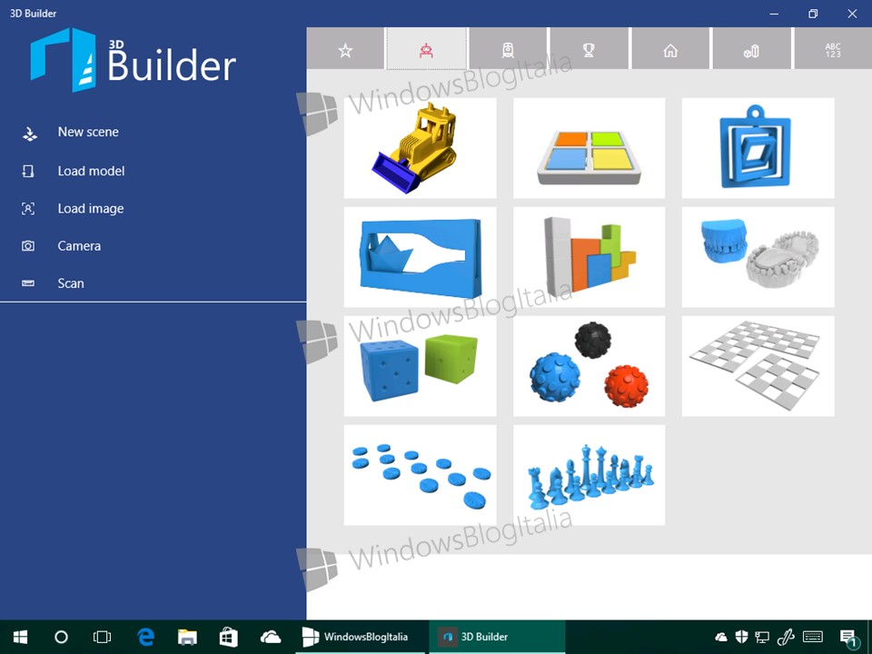872x654 pixels.
Task: Open the trophy category tab
Action: pyautogui.click(x=589, y=49)
